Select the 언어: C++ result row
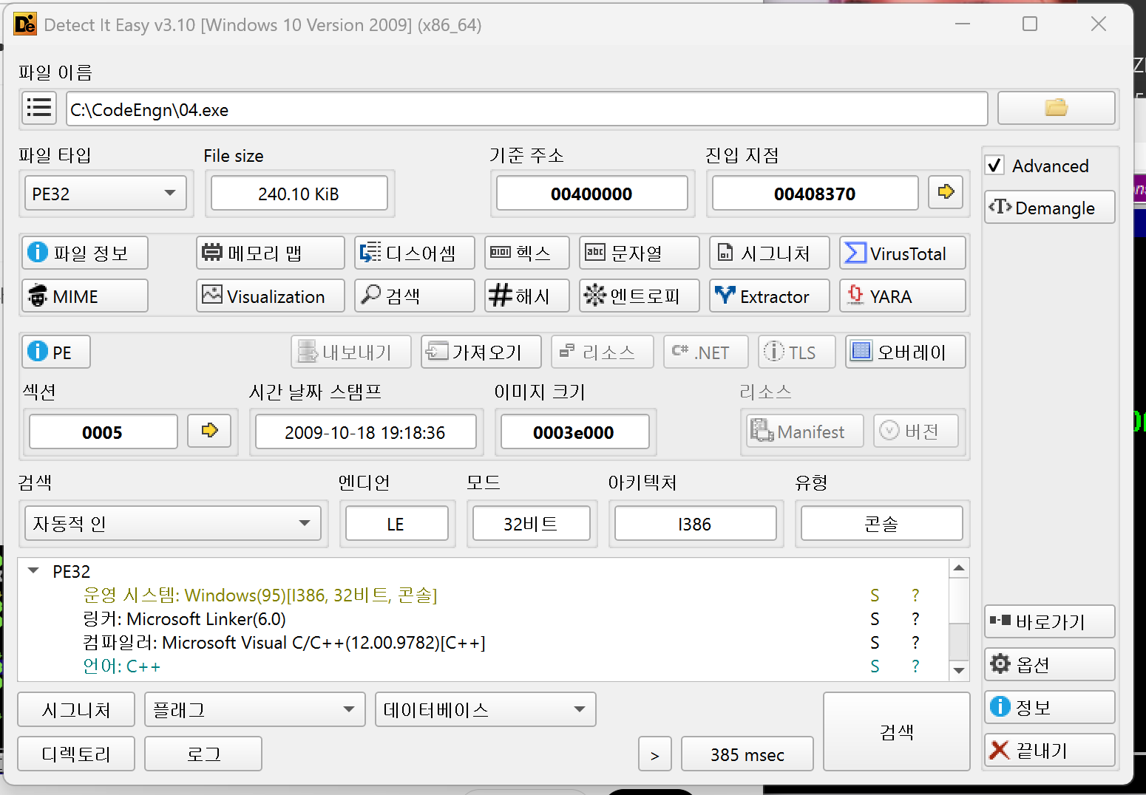The image size is (1146, 795). click(x=484, y=666)
